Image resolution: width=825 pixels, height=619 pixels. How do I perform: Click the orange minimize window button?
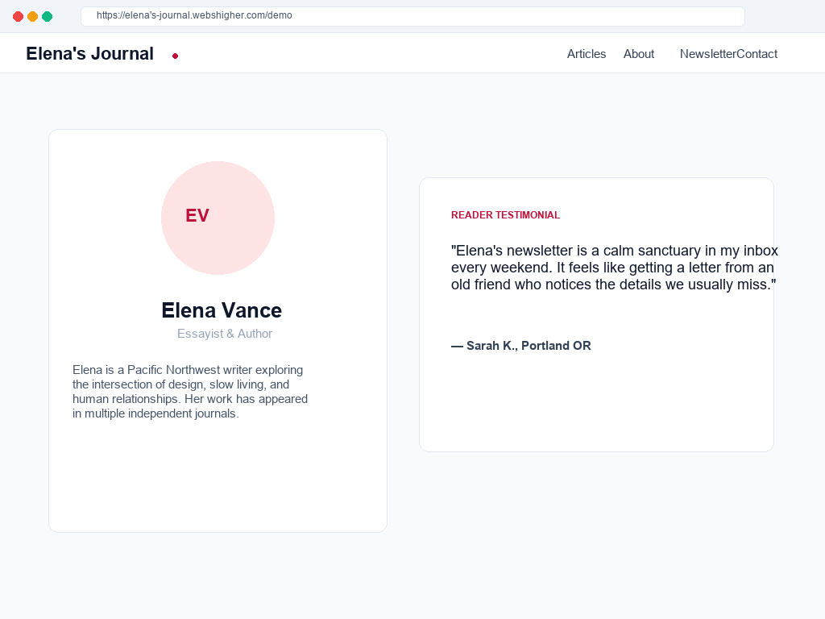click(x=32, y=16)
